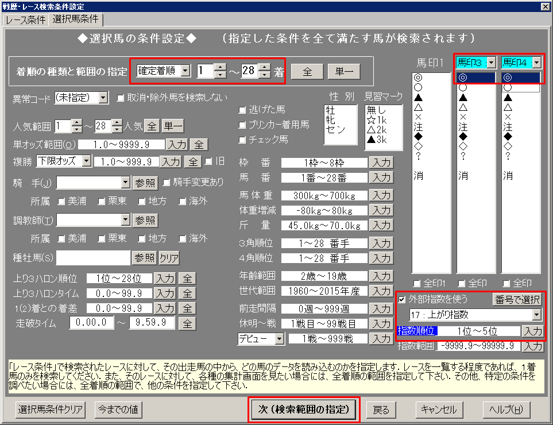Click 番号で選択 button
This screenshot has height=425, width=553.
tap(517, 299)
